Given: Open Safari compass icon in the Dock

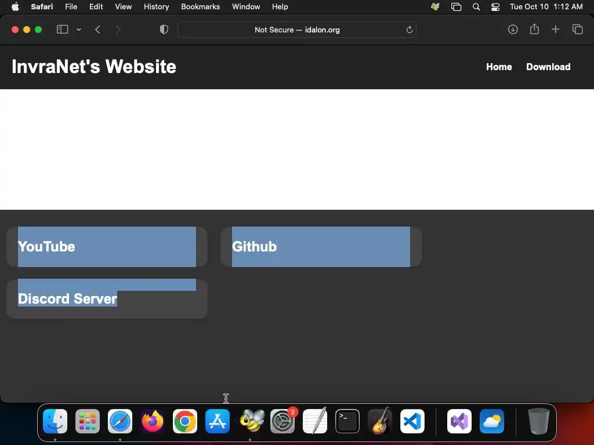Looking at the screenshot, I should click(x=120, y=421).
